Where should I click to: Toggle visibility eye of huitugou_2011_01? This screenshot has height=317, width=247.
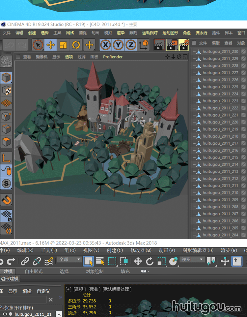point(5,314)
